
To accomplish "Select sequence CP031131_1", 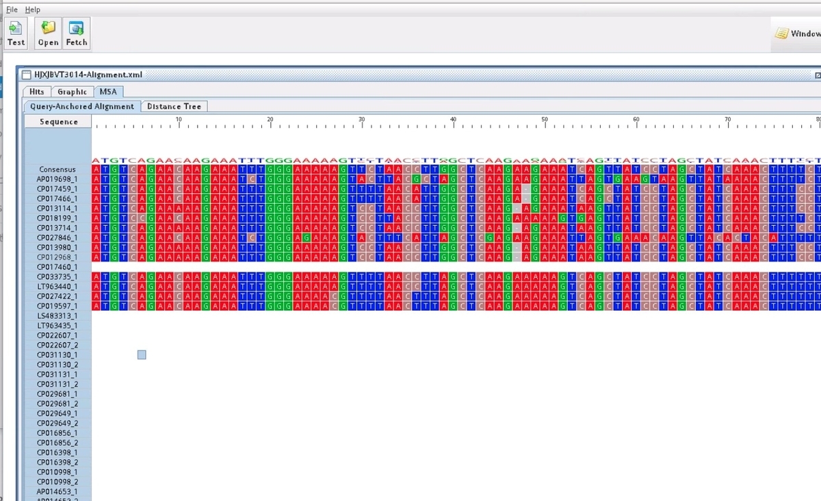I will pyautogui.click(x=57, y=374).
